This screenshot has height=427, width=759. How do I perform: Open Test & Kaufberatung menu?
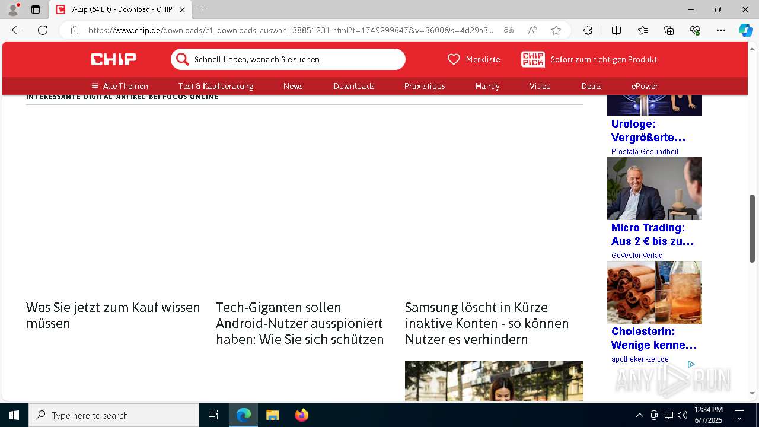tap(216, 86)
